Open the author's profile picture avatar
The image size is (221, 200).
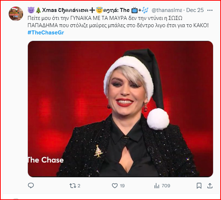point(16,14)
